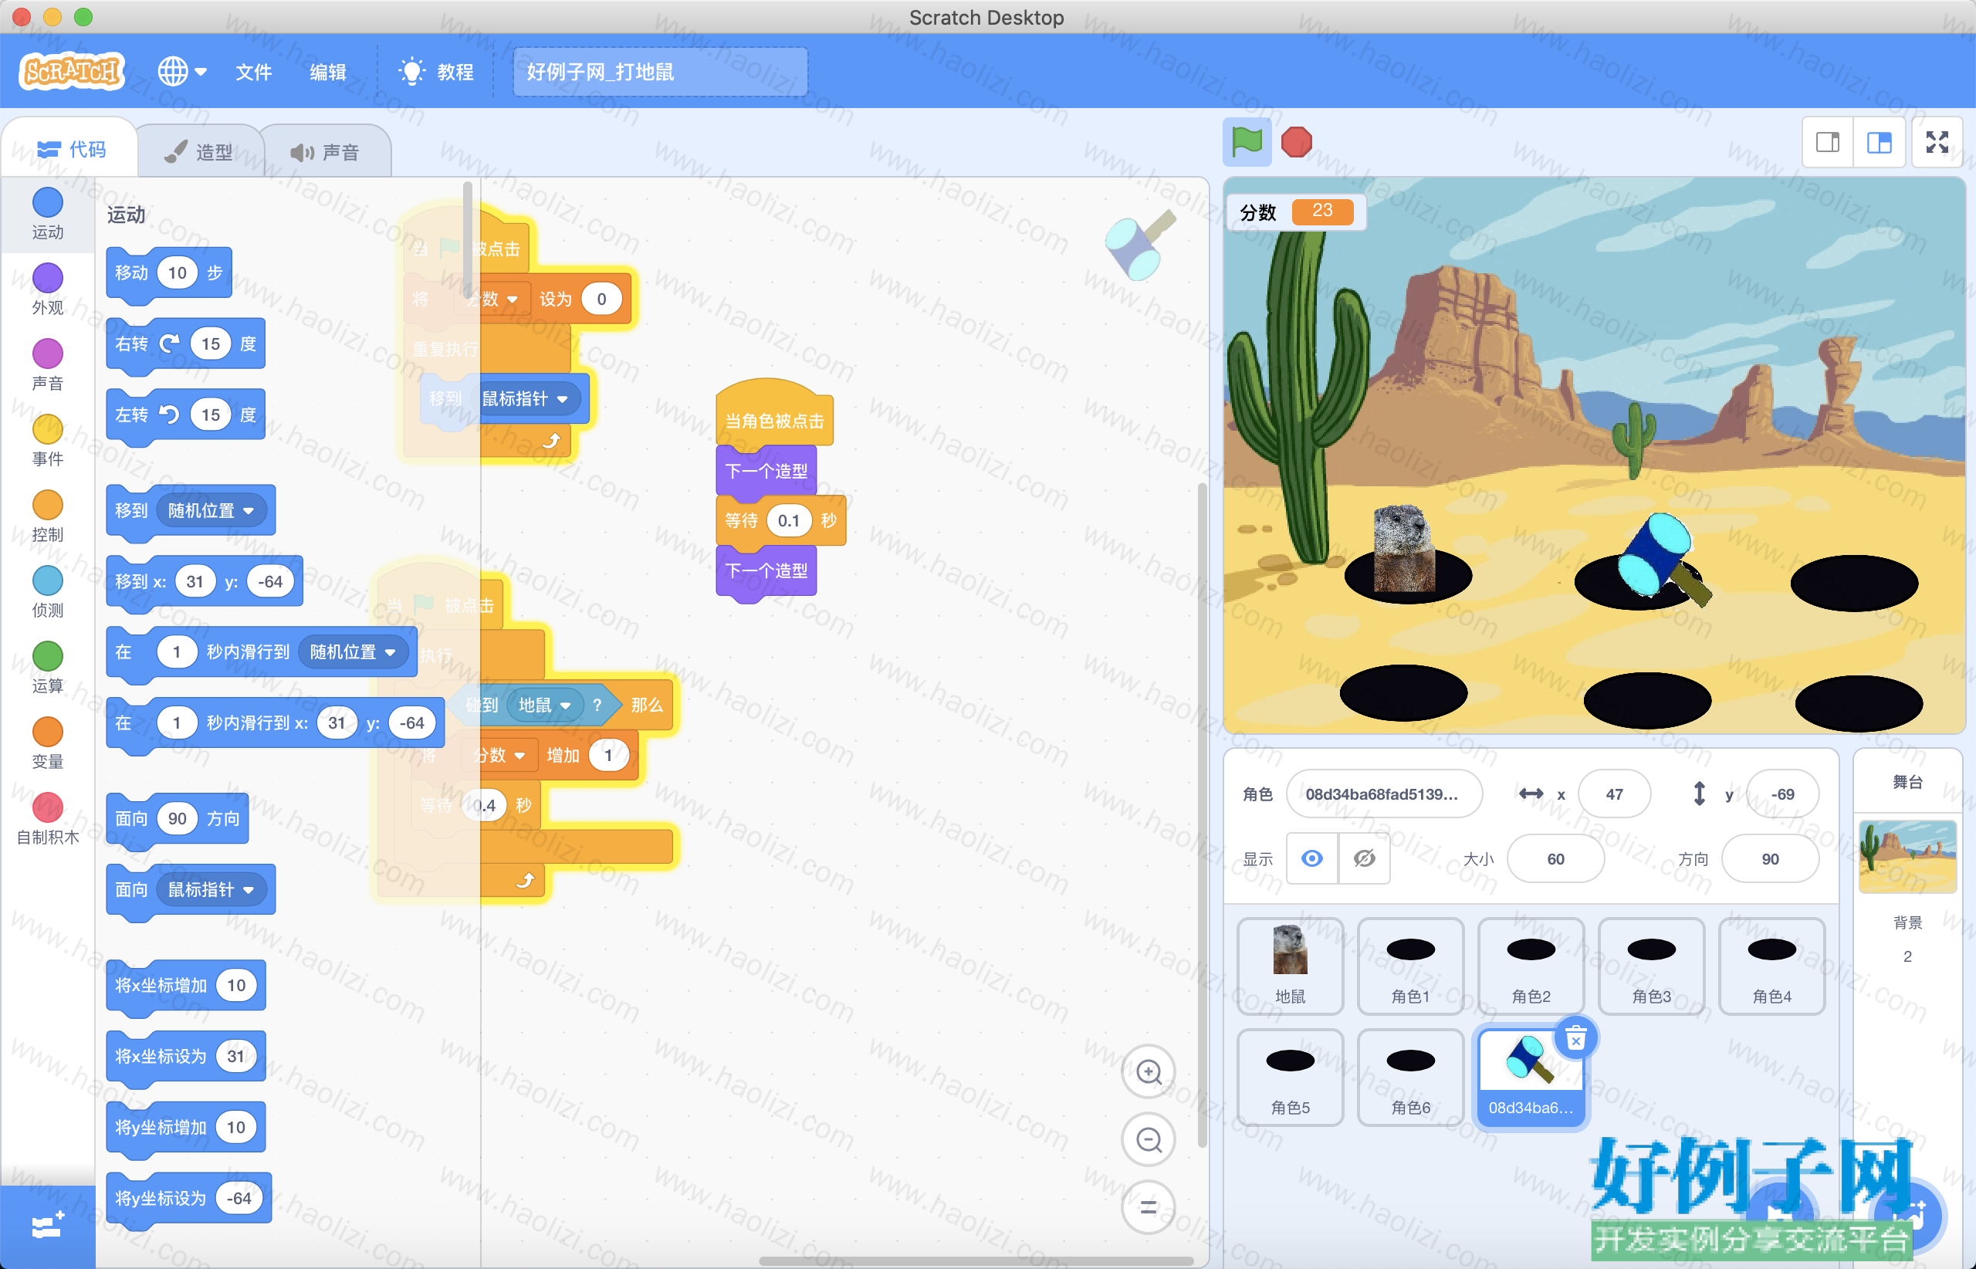Image resolution: width=1976 pixels, height=1269 pixels.
Task: Click the 左转 15 度 block
Action: [185, 415]
